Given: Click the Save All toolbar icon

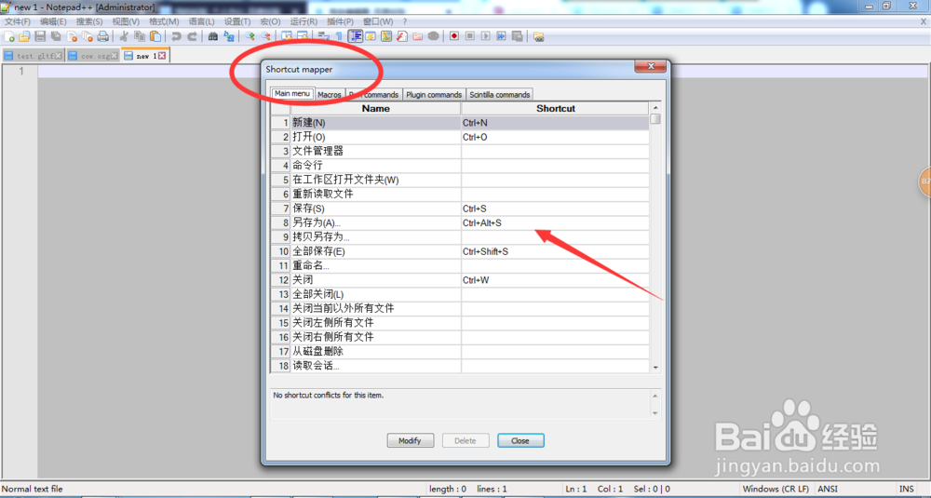Looking at the screenshot, I should (56, 36).
